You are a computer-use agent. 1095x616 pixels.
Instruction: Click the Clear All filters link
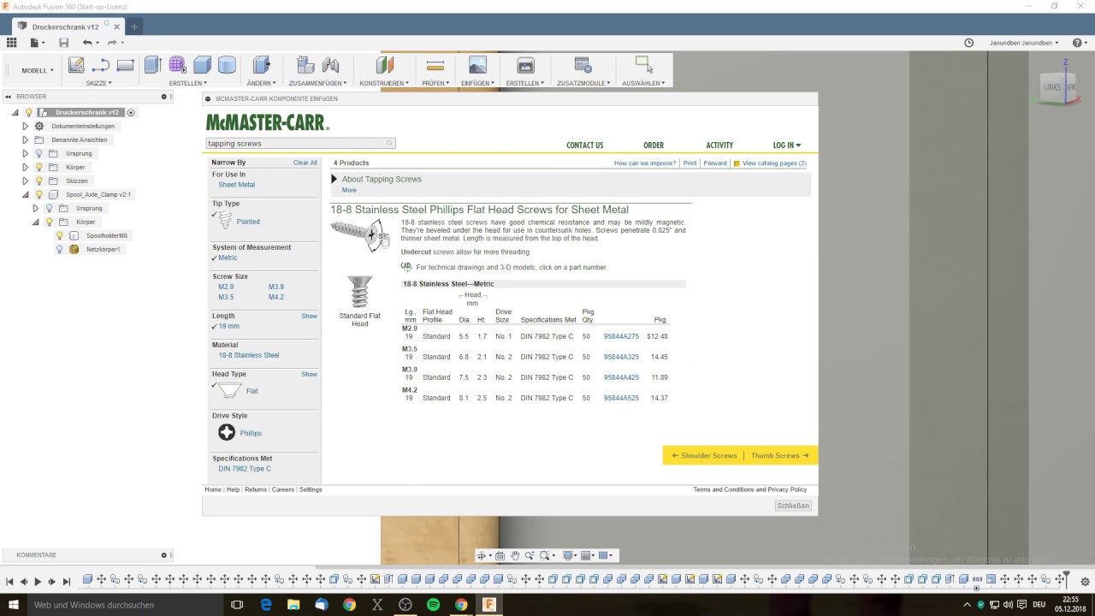(x=305, y=163)
